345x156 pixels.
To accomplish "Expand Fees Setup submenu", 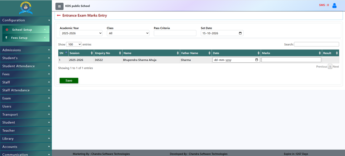I will (x=26, y=38).
